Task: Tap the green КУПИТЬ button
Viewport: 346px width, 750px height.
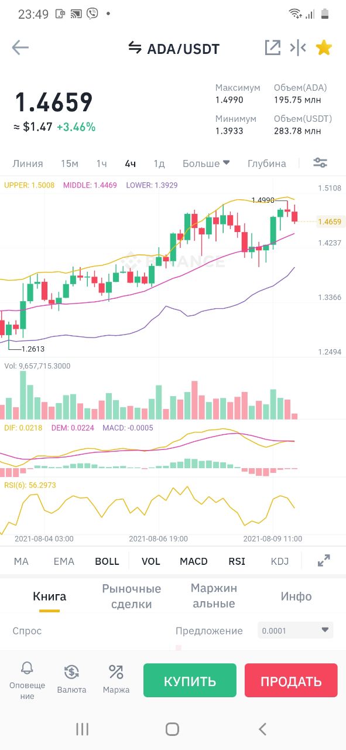Action: (x=190, y=680)
